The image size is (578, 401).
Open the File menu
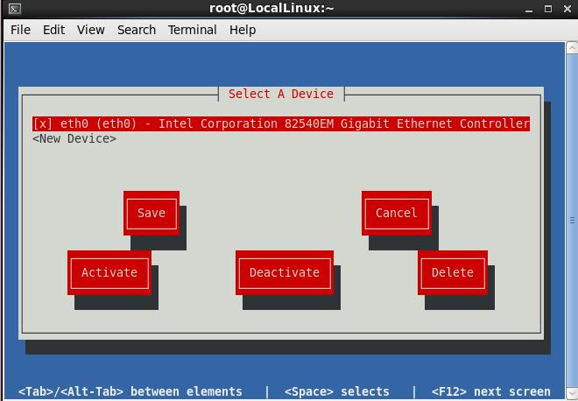click(20, 30)
